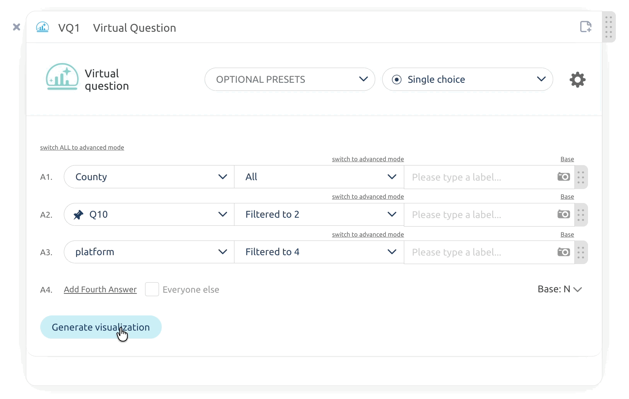This screenshot has width=629, height=399.
Task: Click the pin icon beside Q10
Action: click(x=79, y=215)
